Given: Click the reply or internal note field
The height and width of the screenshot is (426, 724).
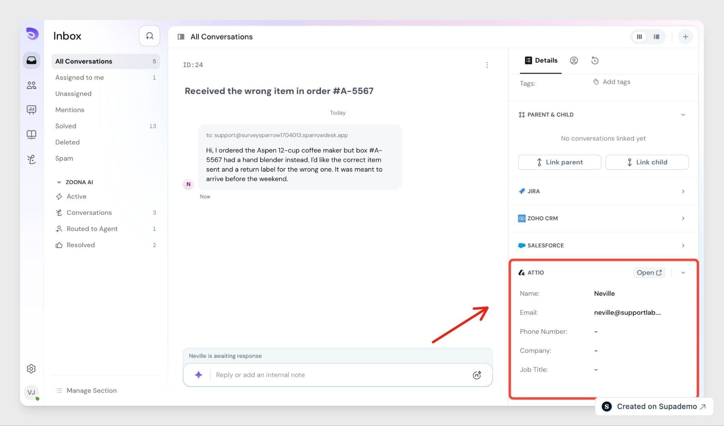Looking at the screenshot, I should 338,375.
